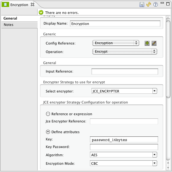The width and height of the screenshot is (172, 172).
Task: Open the Config Reference dropdown
Action: coord(116,43)
